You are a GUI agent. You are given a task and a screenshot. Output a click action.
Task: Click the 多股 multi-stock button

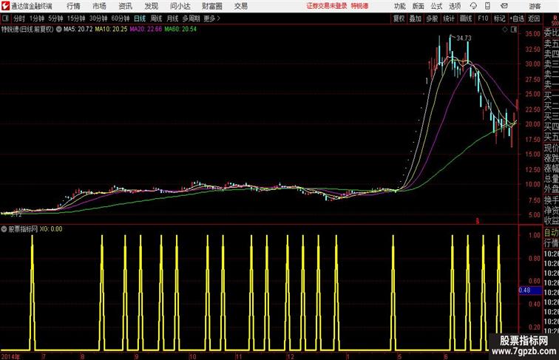[x=432, y=18]
